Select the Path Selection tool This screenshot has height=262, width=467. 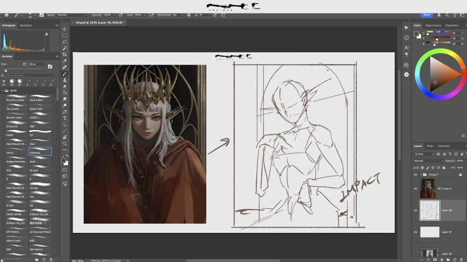pos(65,124)
